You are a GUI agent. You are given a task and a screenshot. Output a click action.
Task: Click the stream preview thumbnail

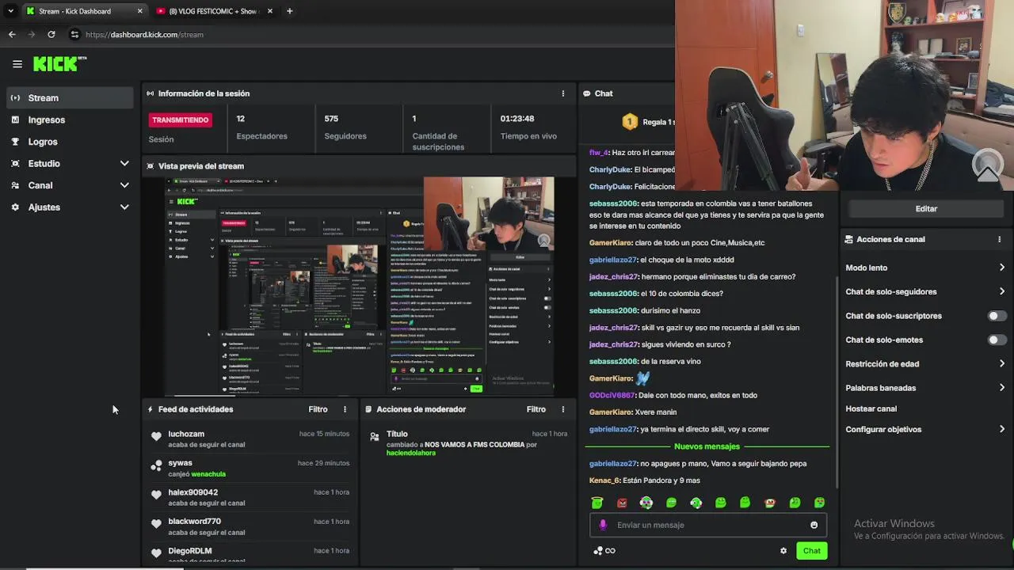point(359,286)
